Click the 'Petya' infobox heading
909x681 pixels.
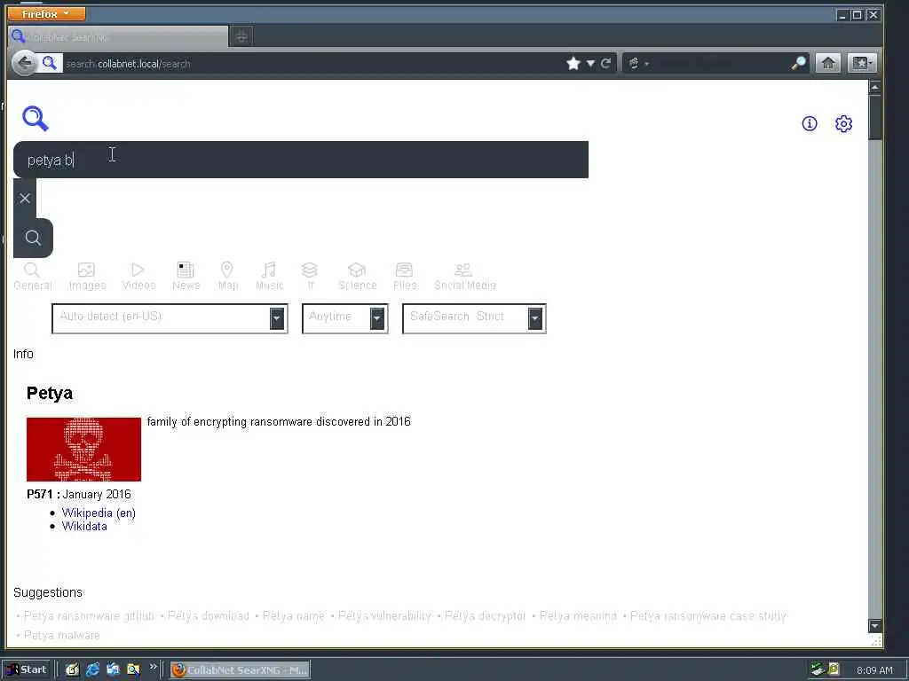(x=50, y=393)
